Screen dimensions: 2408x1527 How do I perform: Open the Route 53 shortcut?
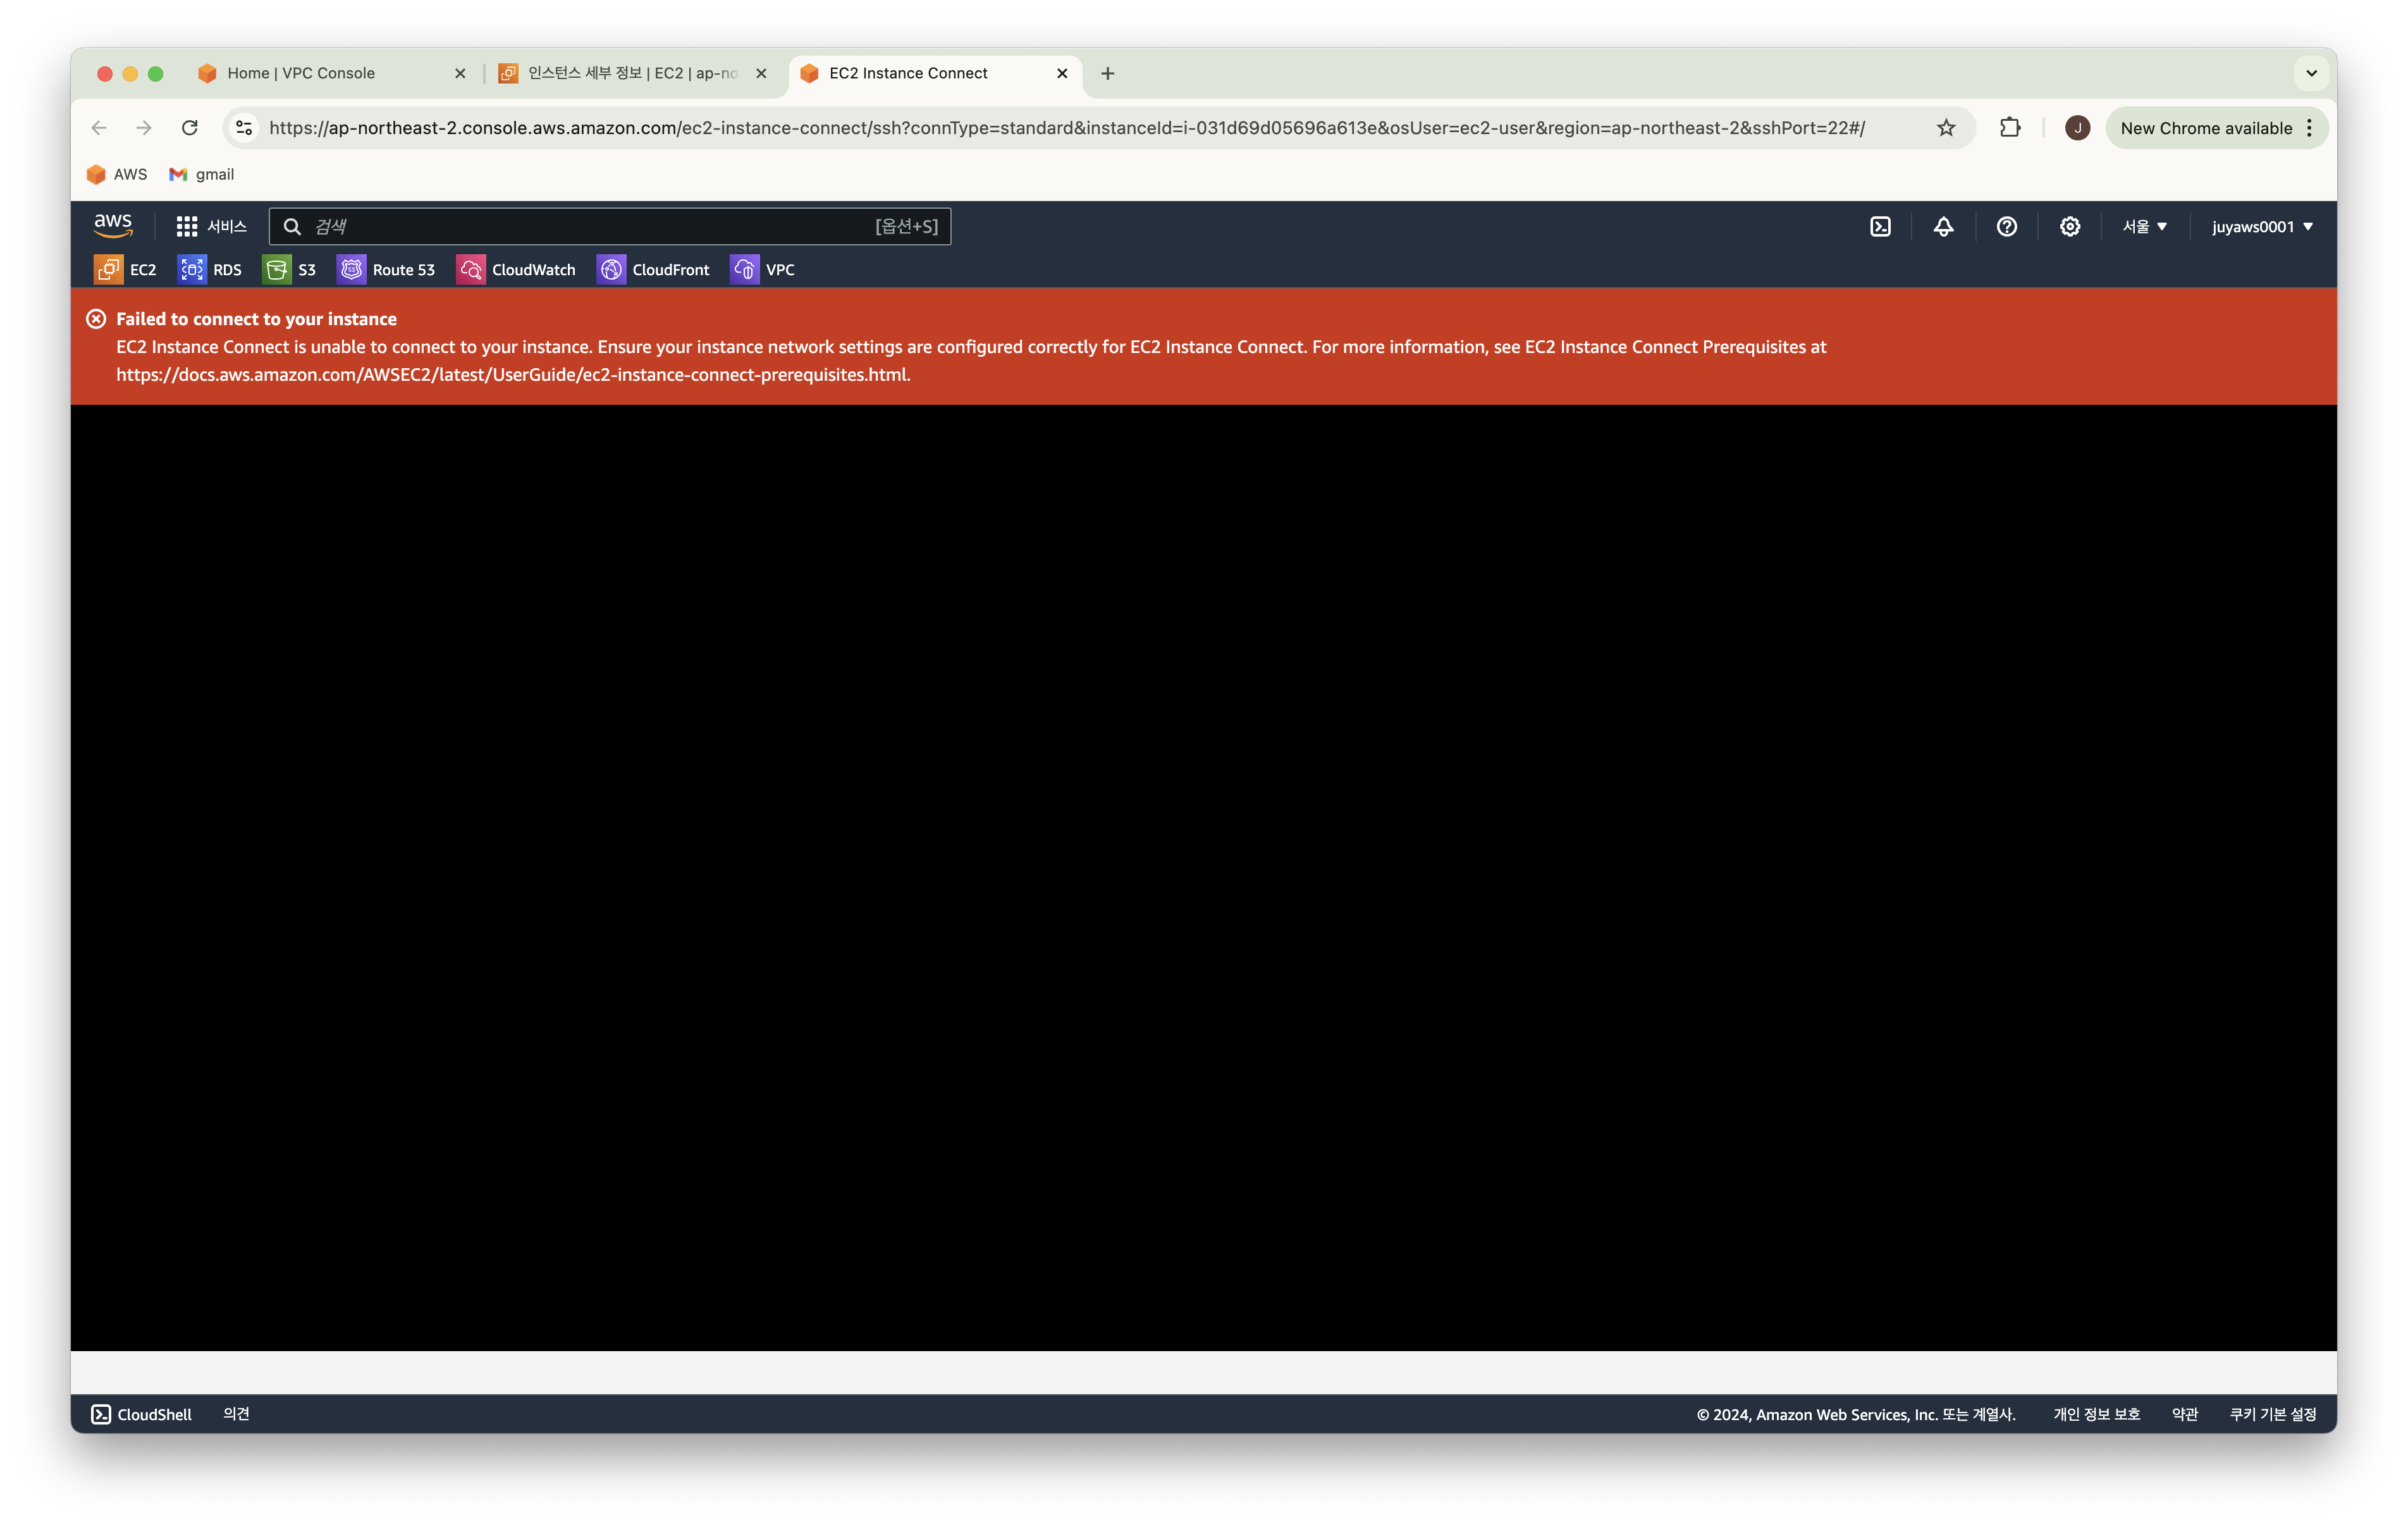click(x=386, y=269)
